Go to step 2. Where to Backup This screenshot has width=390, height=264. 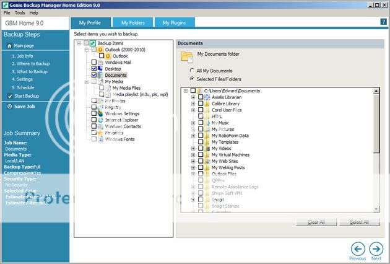(x=31, y=64)
